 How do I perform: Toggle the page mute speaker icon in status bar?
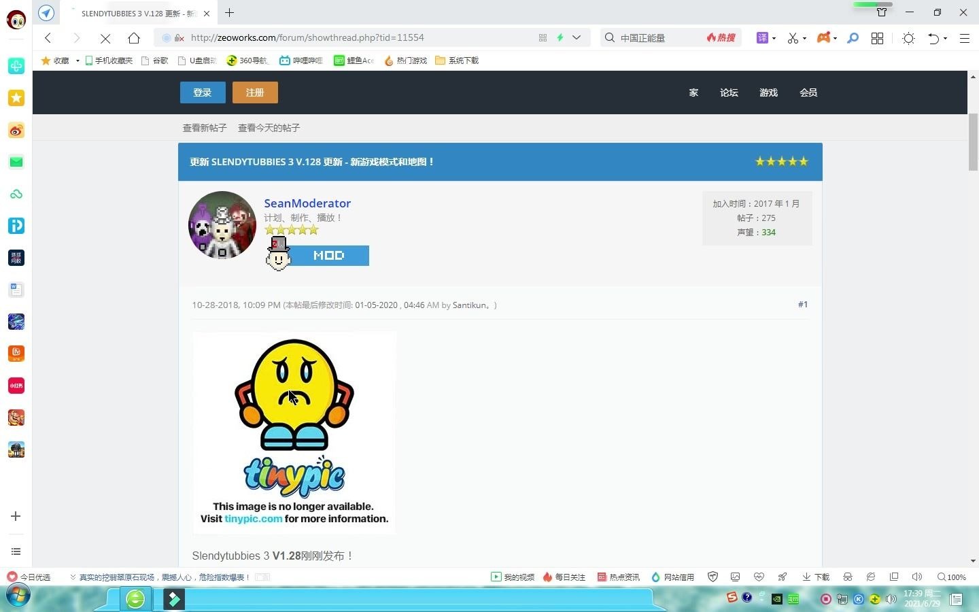point(916,577)
